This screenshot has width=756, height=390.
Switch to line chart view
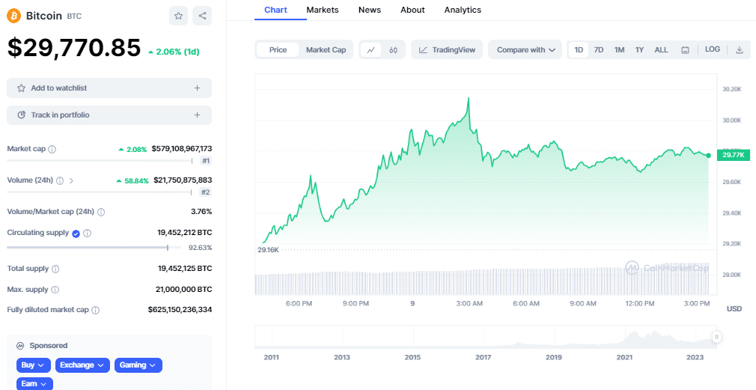tap(371, 49)
